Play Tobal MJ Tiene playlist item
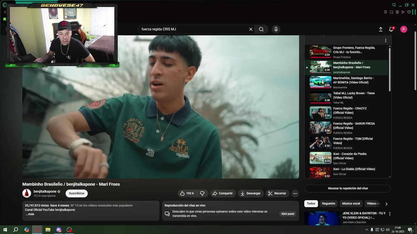This screenshot has width=417, height=234. pyautogui.click(x=346, y=98)
